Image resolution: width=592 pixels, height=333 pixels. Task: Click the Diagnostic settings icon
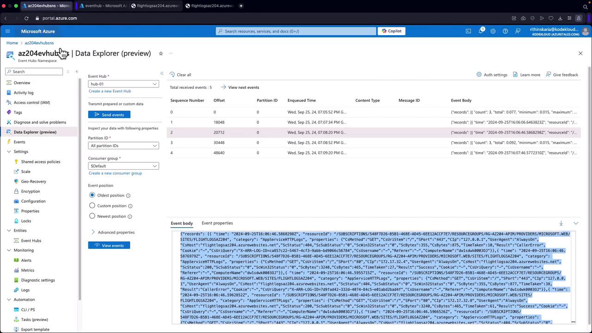pyautogui.click(x=16, y=280)
